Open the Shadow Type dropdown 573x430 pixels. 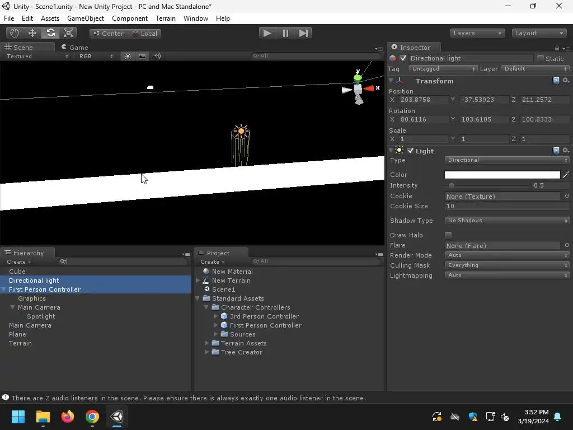(x=507, y=221)
